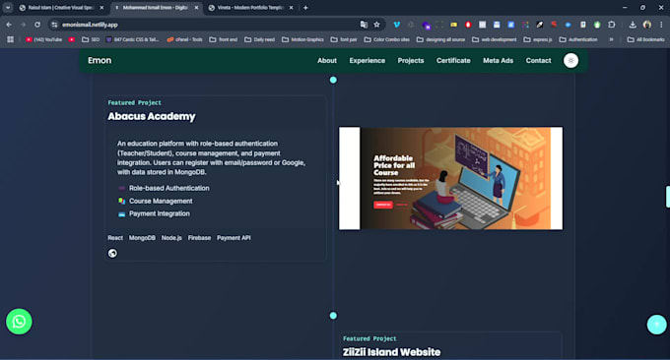Open the Chrome three-dot menu

661,25
